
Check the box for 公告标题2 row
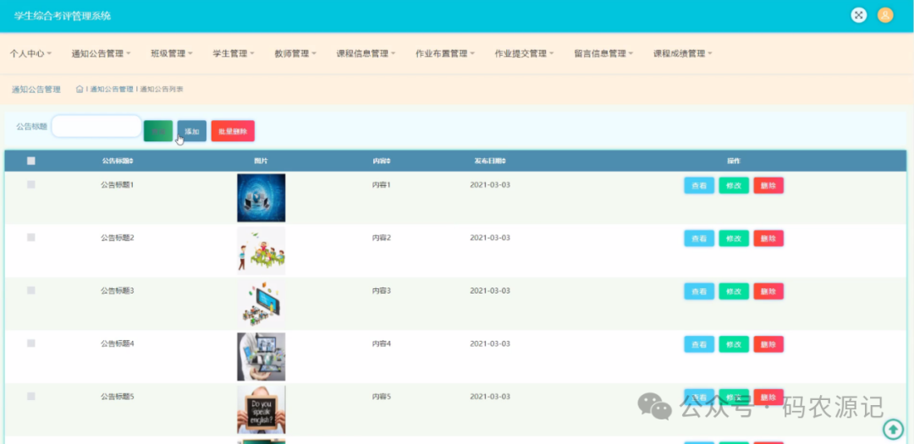pyautogui.click(x=31, y=238)
